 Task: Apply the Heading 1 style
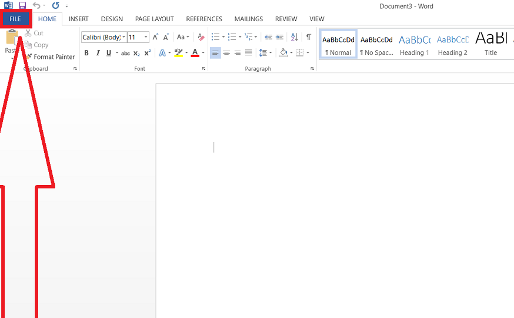click(x=414, y=45)
